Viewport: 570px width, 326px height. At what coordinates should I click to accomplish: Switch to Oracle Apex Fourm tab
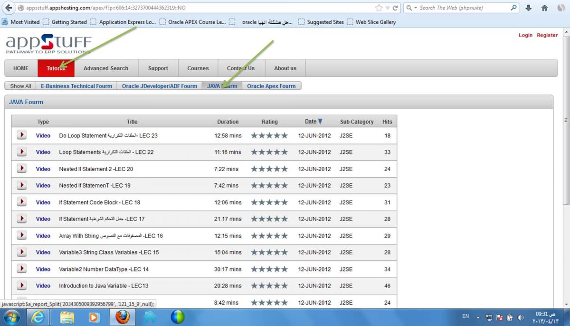pyautogui.click(x=271, y=86)
